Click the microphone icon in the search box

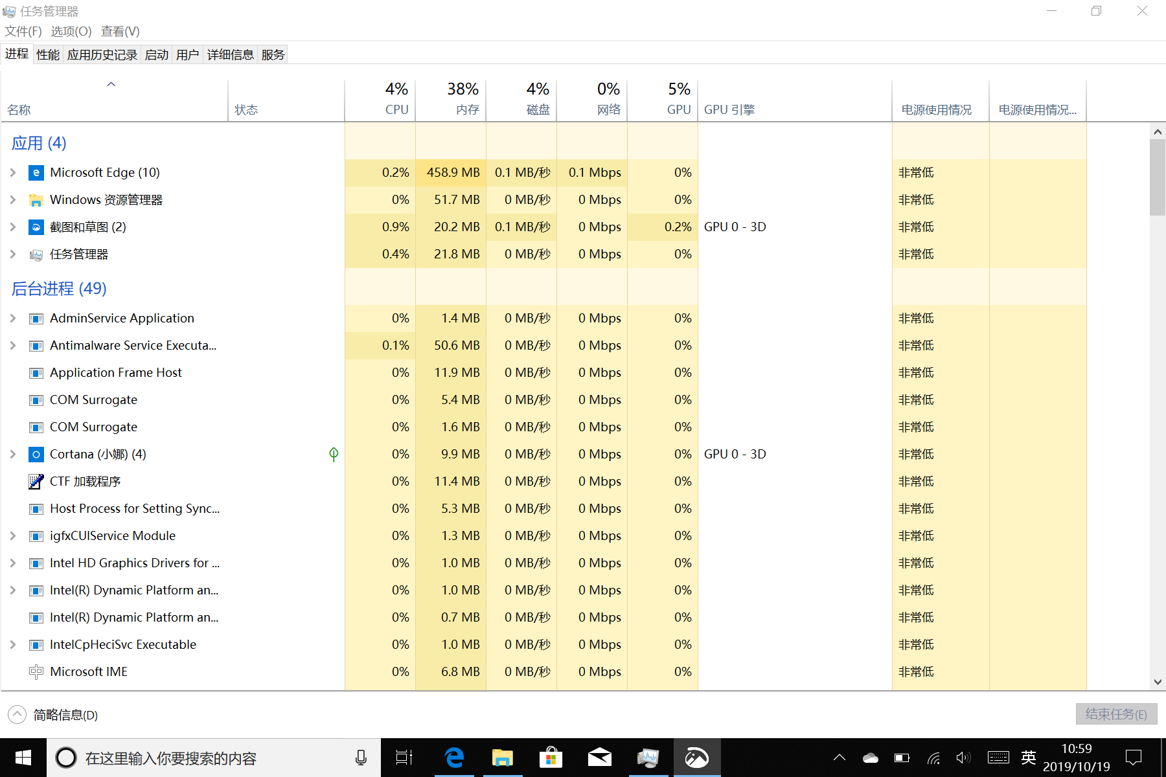361,758
